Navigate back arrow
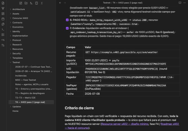Image resolution: width=188 pixels, height=131 pixels. coord(60,3)
